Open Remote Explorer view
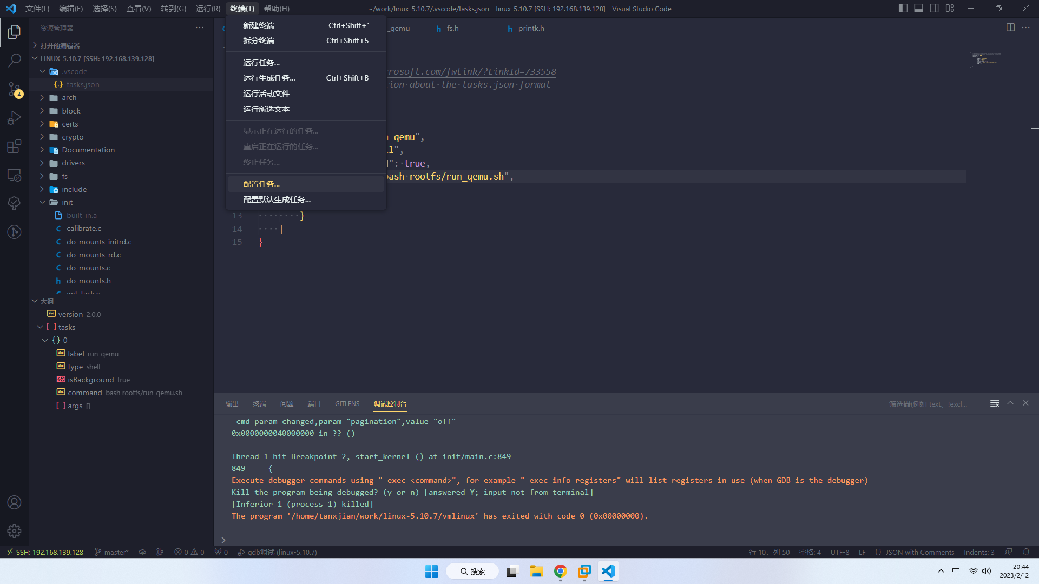Image resolution: width=1039 pixels, height=584 pixels. [x=15, y=175]
